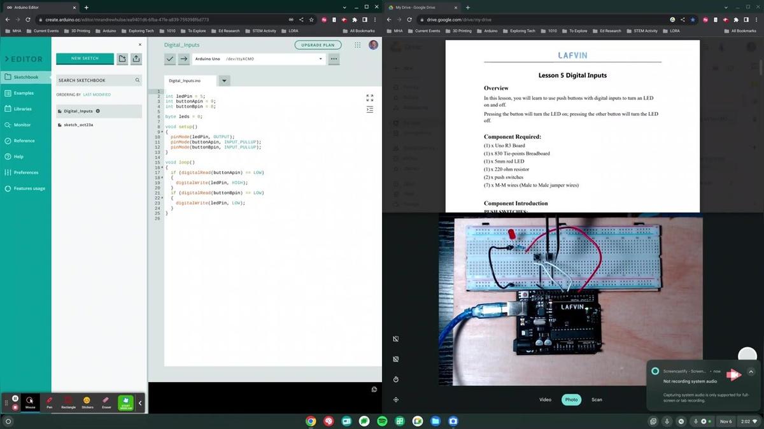
Task: Collapse the Screencastify toolbar chevron
Action: click(141, 403)
